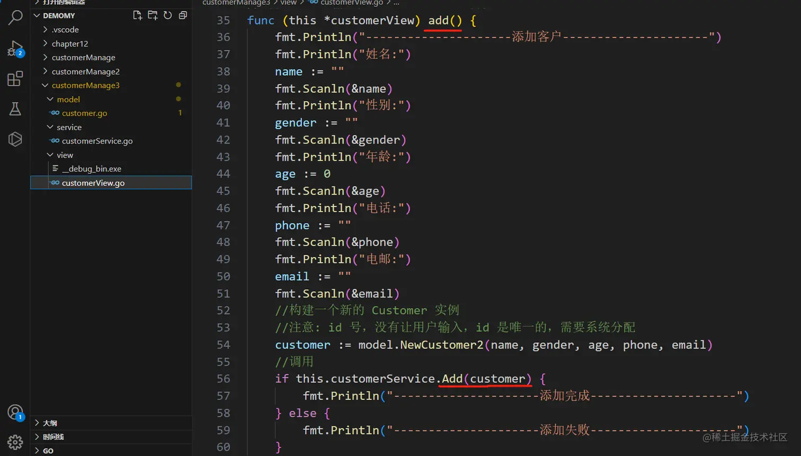Click fmt.Scanln(&name) on line 39
Viewport: 801px width, 456px height.
(334, 88)
